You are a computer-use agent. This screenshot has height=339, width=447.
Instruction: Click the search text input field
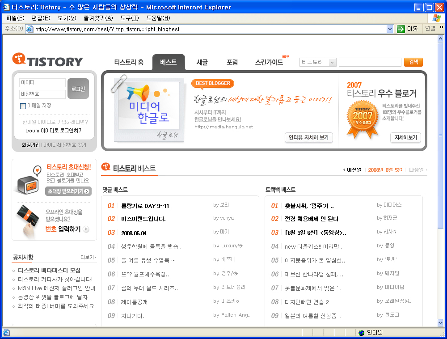[370, 62]
